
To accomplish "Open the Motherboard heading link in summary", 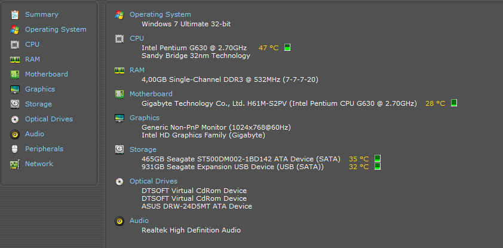I will click(151, 94).
